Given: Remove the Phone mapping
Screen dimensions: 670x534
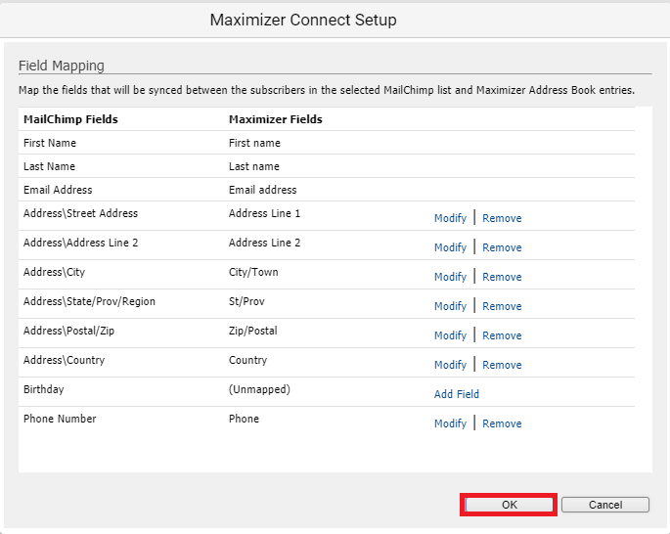Looking at the screenshot, I should coord(502,423).
